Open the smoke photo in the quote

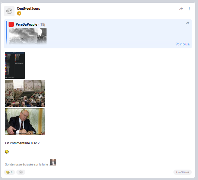pyautogui.click(x=28, y=36)
